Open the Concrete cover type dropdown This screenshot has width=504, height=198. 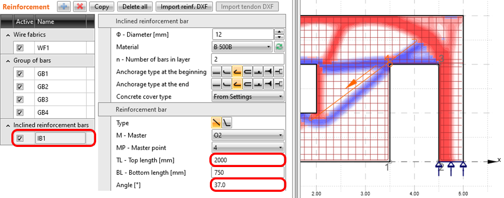tap(248, 96)
